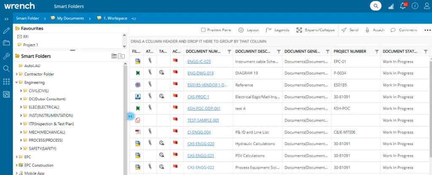Open the wrench tools icon in sidebar

point(6,56)
